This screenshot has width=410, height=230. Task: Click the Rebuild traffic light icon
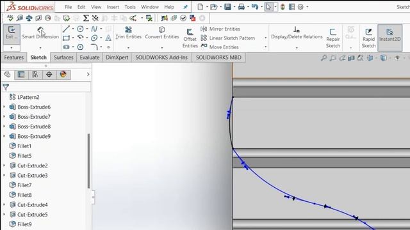point(283,7)
